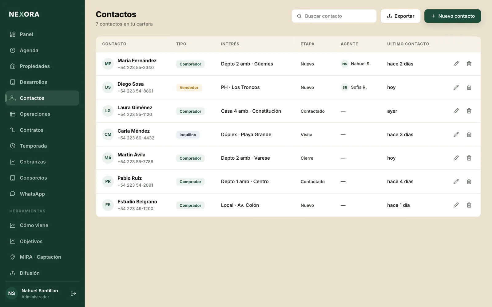The width and height of the screenshot is (492, 307).
Task: Go to Contratos
Action: pos(42,130)
